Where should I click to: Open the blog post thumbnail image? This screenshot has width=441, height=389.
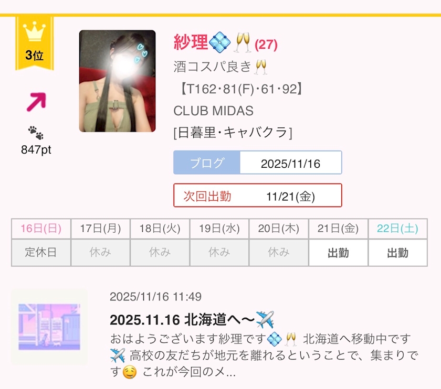point(49,327)
